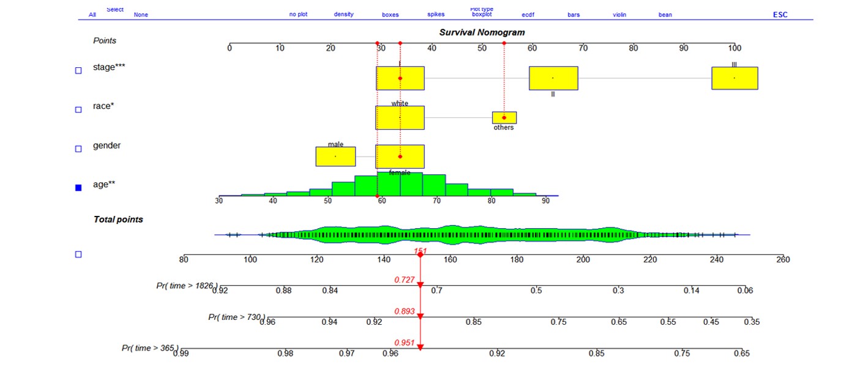Select stage III yellow box
Screen dimensions: 863x367
pyautogui.click(x=734, y=78)
